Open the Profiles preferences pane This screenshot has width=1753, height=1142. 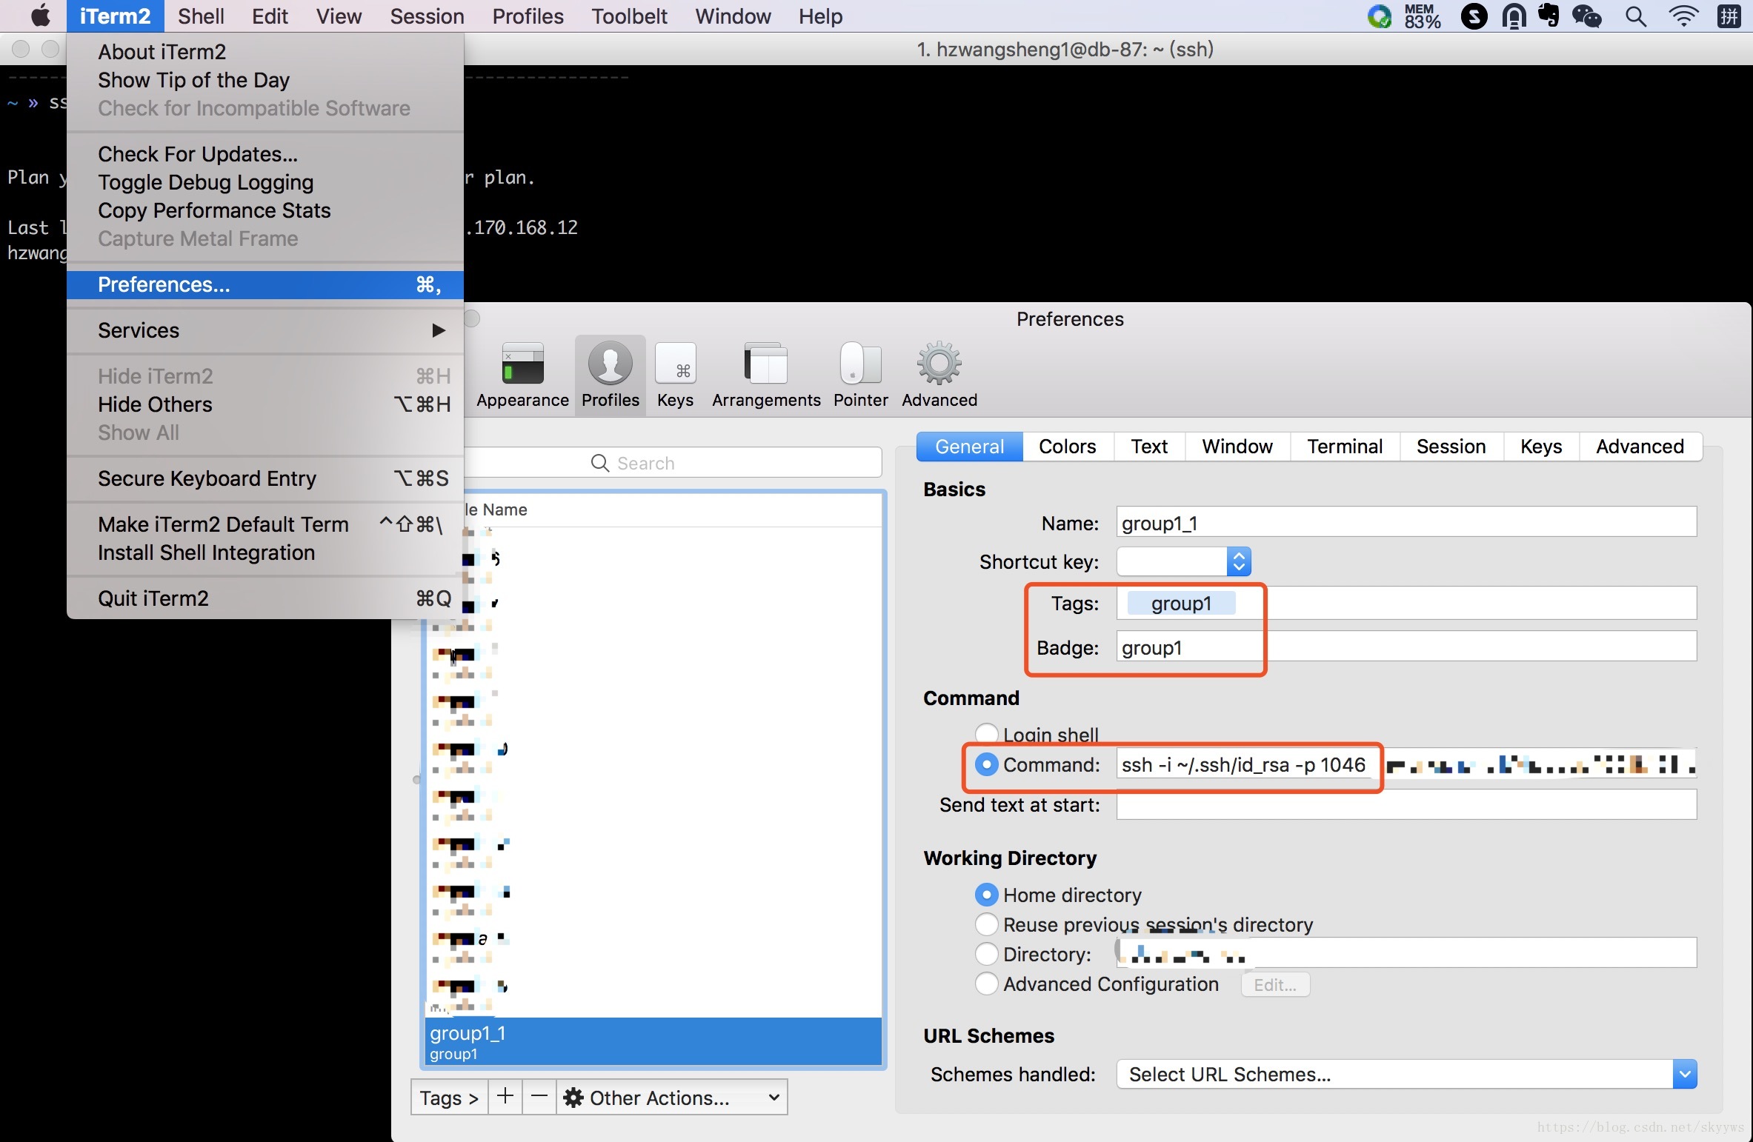click(x=610, y=375)
